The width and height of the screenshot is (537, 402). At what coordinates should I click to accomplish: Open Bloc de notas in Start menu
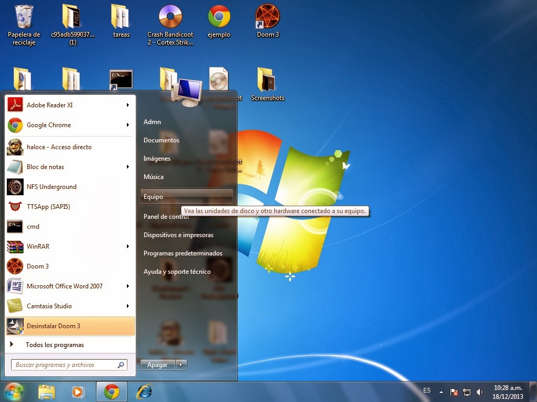70,167
